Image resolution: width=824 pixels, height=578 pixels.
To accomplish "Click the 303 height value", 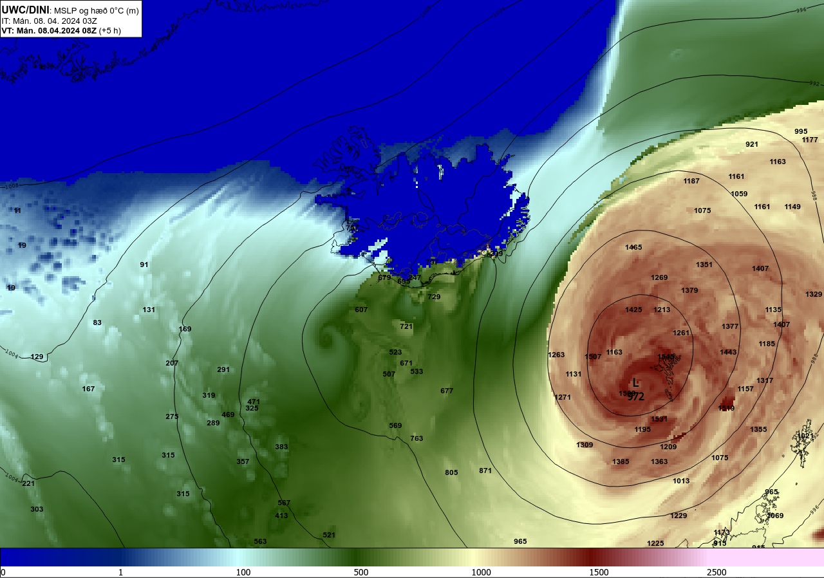I will (37, 509).
